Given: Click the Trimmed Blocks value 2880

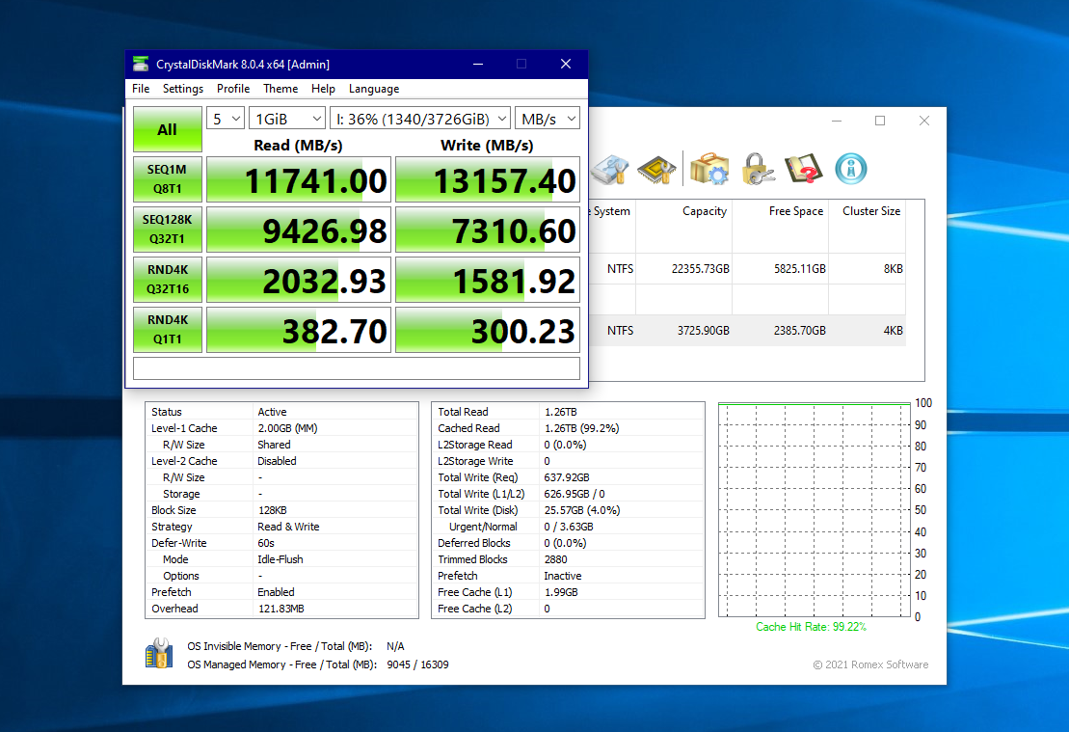Looking at the screenshot, I should point(555,559).
